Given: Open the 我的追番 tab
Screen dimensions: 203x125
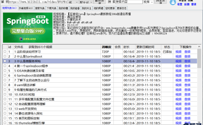Looking at the screenshot, I should tap(75, 8).
